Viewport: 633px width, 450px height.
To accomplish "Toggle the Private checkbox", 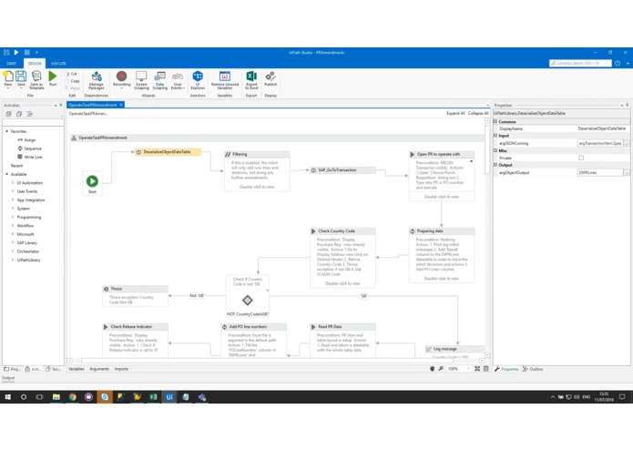I will [x=581, y=158].
